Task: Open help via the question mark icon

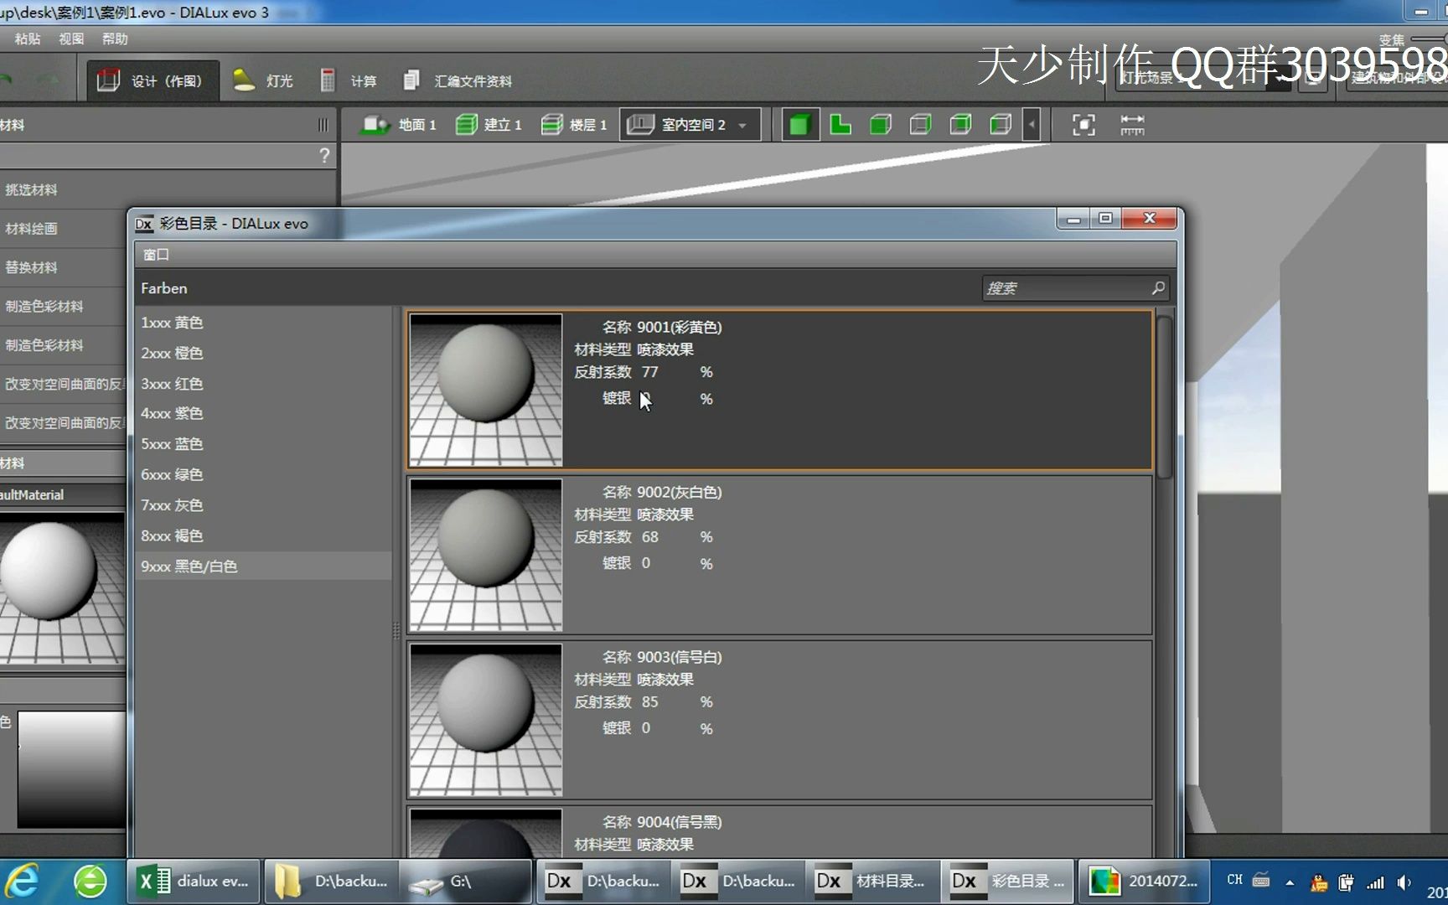Action: click(x=324, y=155)
